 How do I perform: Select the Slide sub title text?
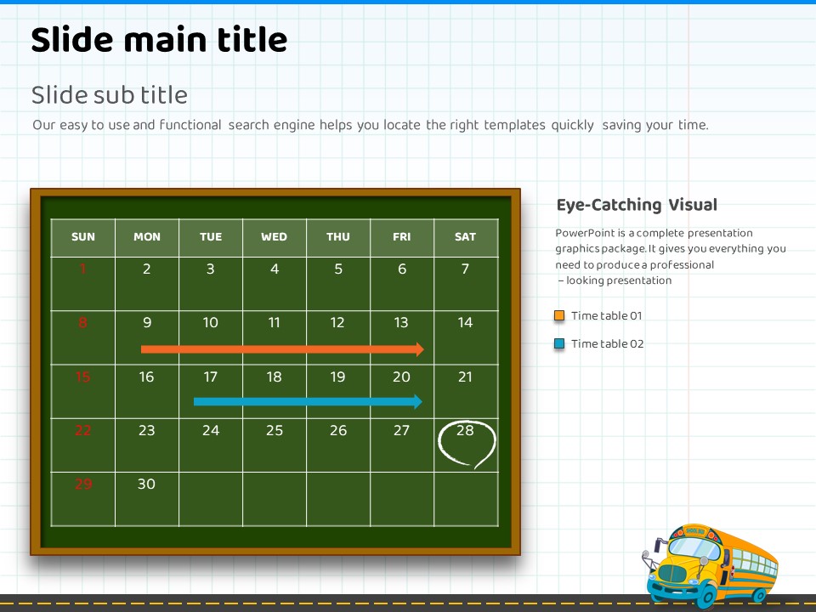coord(110,94)
